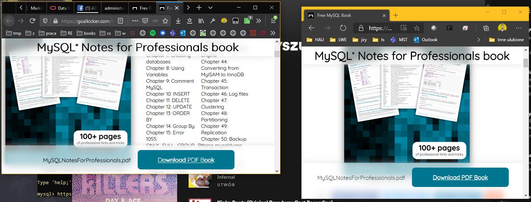This screenshot has height=202, width=531.
Task: Switch to the Data M tab in Firefox
Action: coord(60,8)
